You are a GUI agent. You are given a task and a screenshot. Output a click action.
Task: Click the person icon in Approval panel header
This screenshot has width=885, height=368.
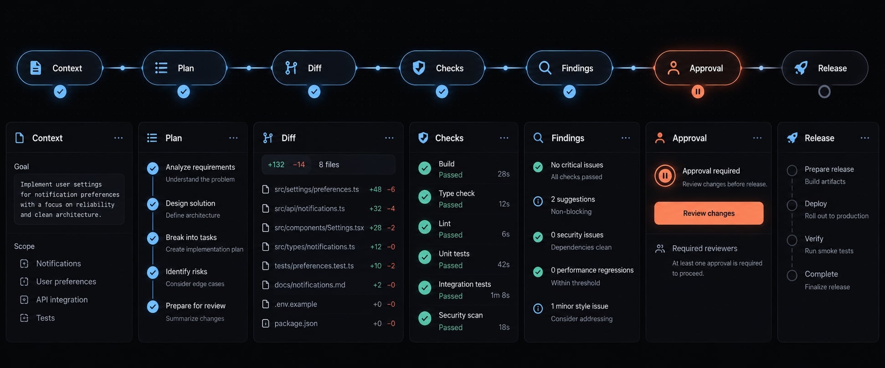[x=659, y=138]
